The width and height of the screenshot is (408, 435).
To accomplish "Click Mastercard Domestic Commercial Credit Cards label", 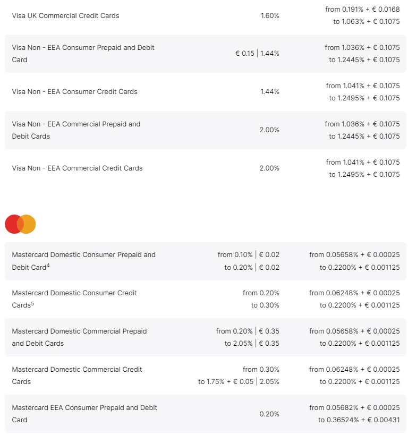I will (x=77, y=376).
